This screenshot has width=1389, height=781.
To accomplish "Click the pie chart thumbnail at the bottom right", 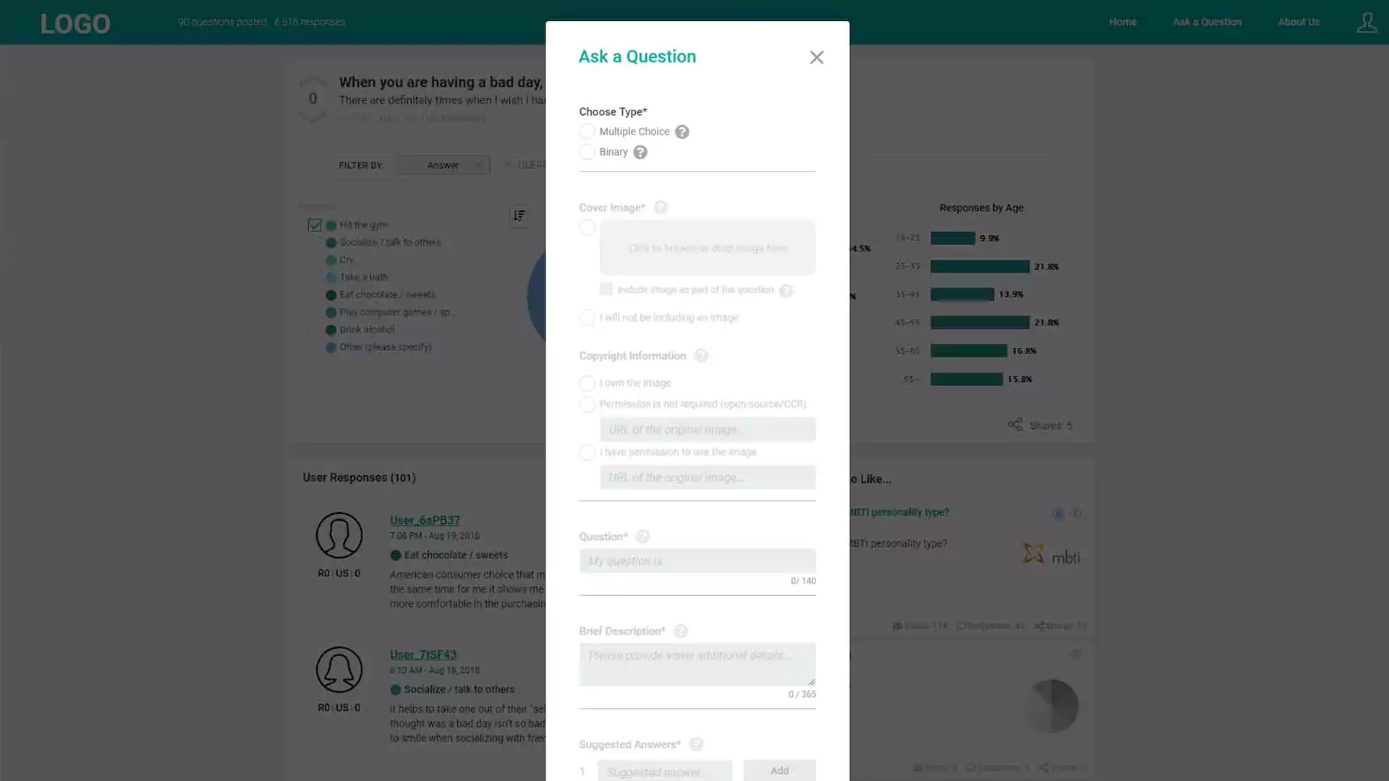I will [x=1051, y=706].
